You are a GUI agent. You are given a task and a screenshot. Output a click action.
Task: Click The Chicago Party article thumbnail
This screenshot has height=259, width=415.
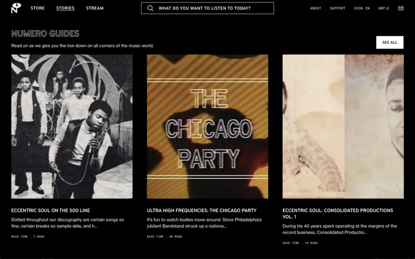tap(207, 126)
